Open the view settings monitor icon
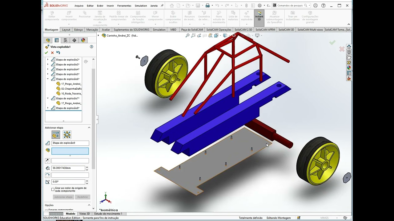The image size is (394, 221). click(x=257, y=36)
